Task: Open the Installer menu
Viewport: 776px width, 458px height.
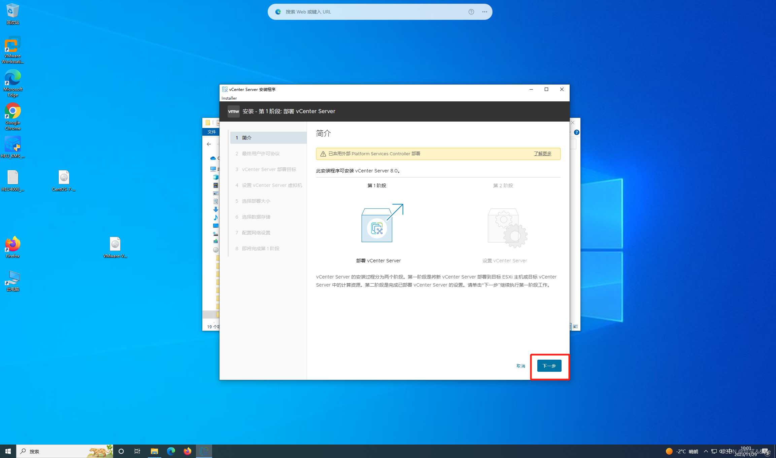Action: (x=229, y=98)
